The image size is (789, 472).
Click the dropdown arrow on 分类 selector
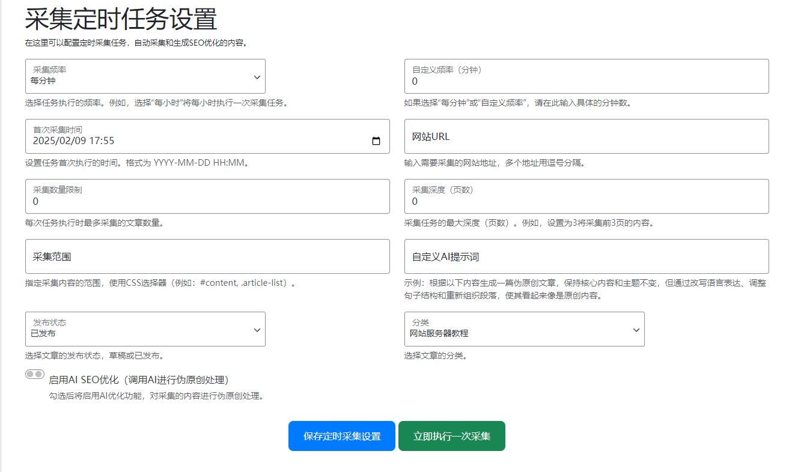click(638, 329)
